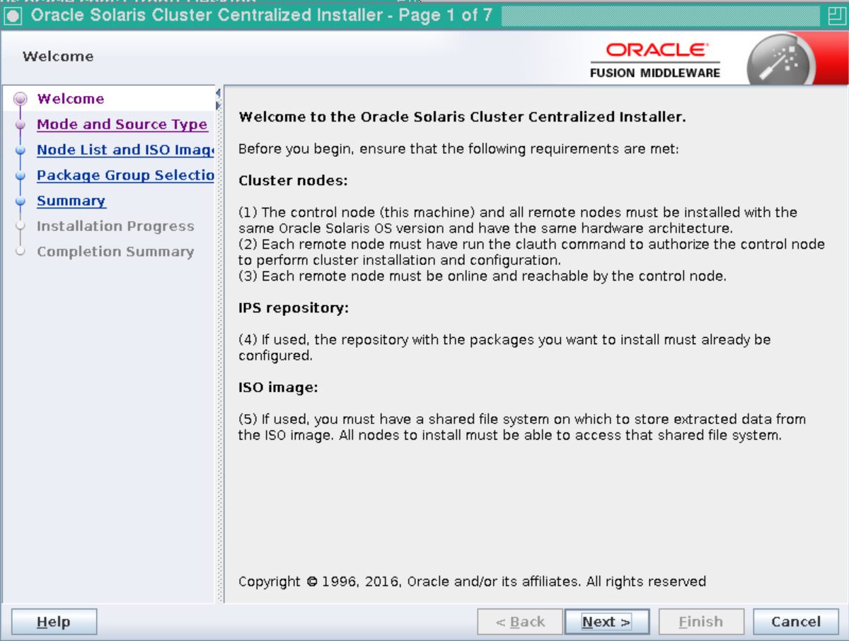Click the Package Group Selection bullet icon
849x641 pixels.
21,175
